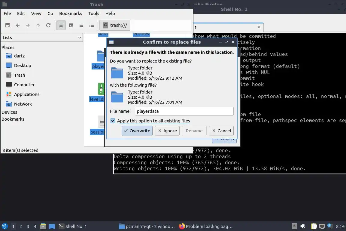Switch to virtual desktop 4
This screenshot has width=346, height=231.
(35, 226)
